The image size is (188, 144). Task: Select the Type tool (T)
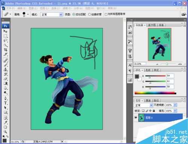pyautogui.click(x=5, y=103)
